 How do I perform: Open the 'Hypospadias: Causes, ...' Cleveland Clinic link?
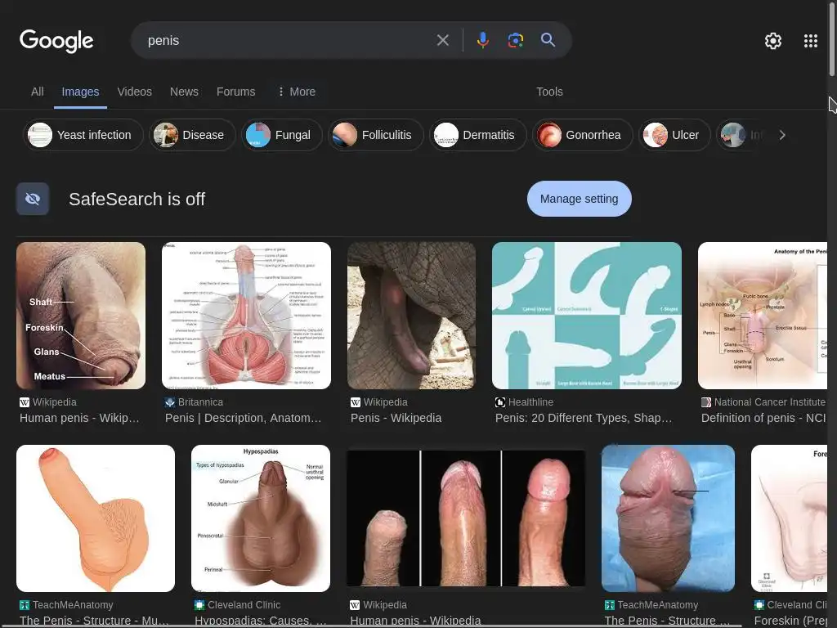coord(261,621)
